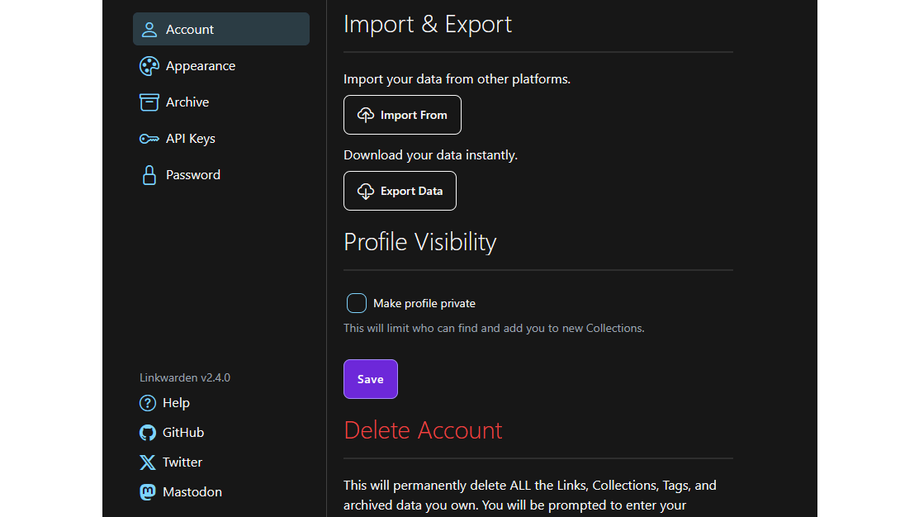
Task: Select the Password settings label
Action: pos(193,175)
